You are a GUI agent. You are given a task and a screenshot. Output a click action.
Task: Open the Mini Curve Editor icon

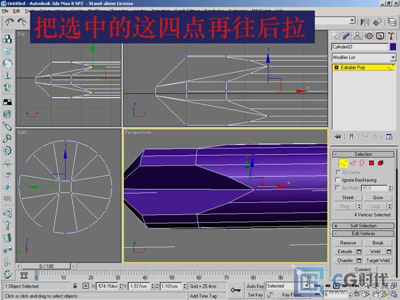[x=24, y=275]
